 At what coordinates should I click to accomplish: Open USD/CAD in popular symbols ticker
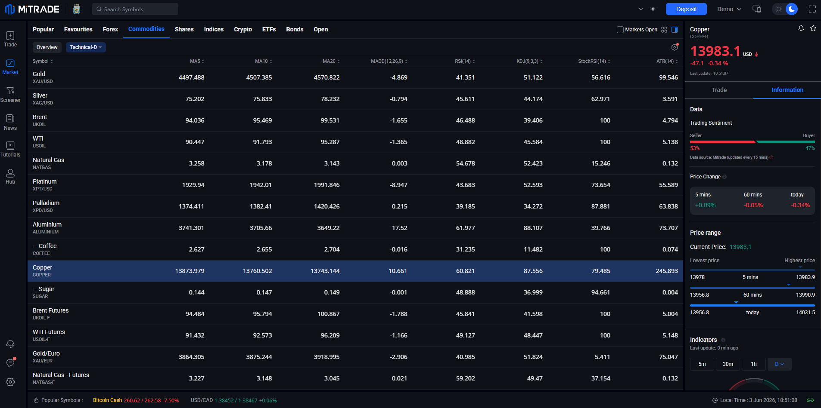coord(233,400)
